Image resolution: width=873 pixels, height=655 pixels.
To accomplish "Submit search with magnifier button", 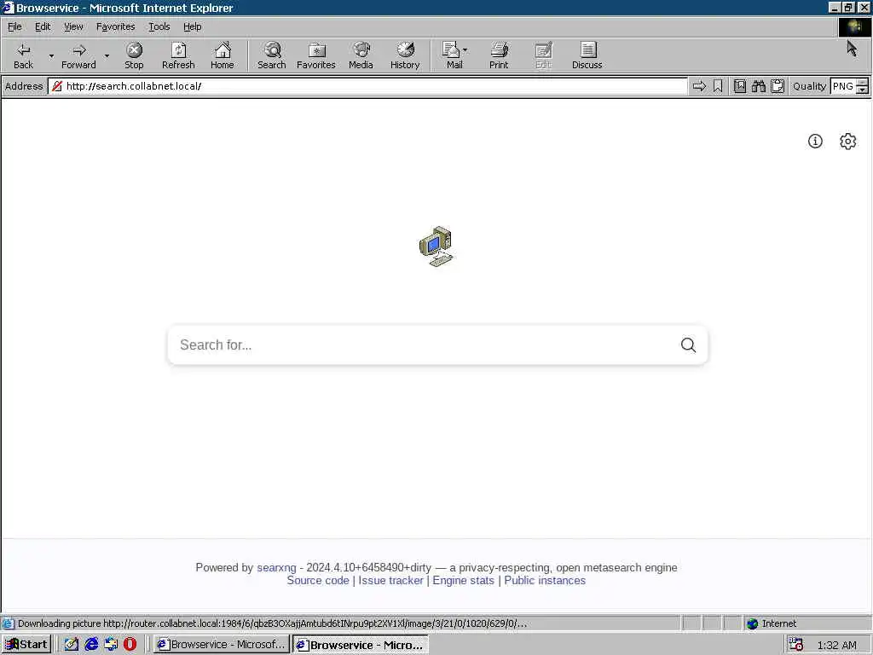I will (x=688, y=345).
